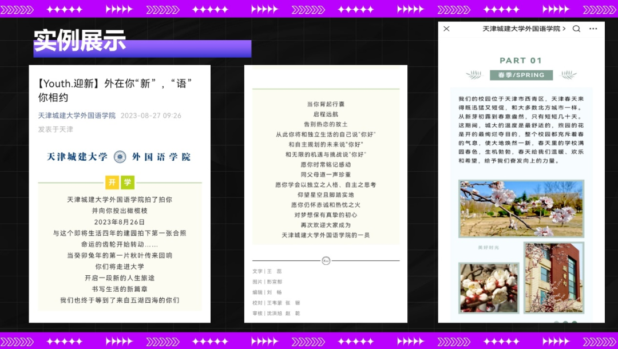The height and width of the screenshot is (349, 618).
Task: Click the line "开启一段新的人生旅途"
Action: click(x=120, y=277)
